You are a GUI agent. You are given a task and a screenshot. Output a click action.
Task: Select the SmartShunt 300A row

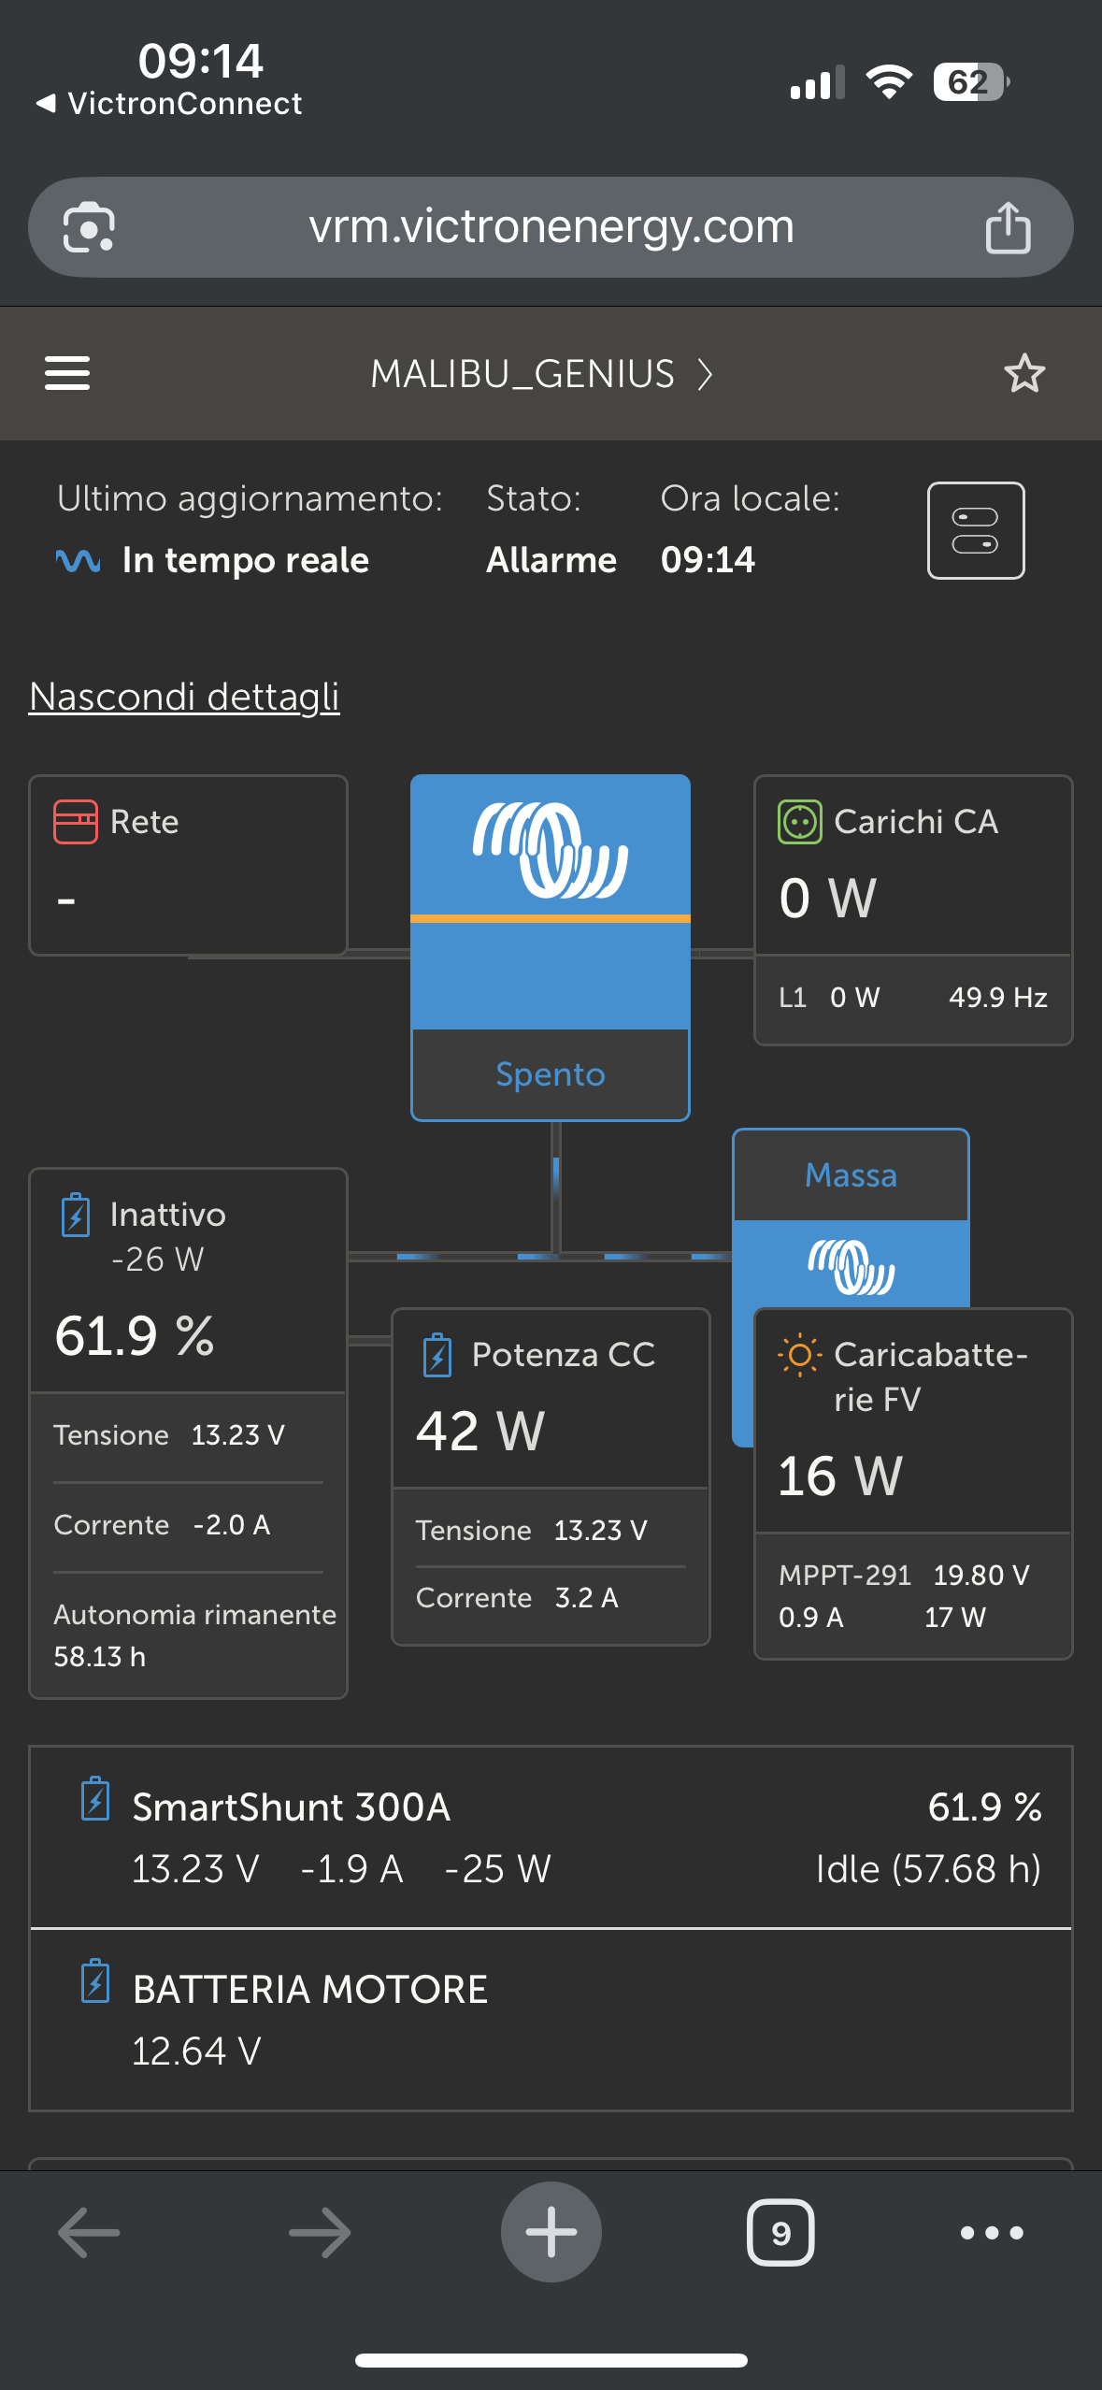coord(551,1836)
